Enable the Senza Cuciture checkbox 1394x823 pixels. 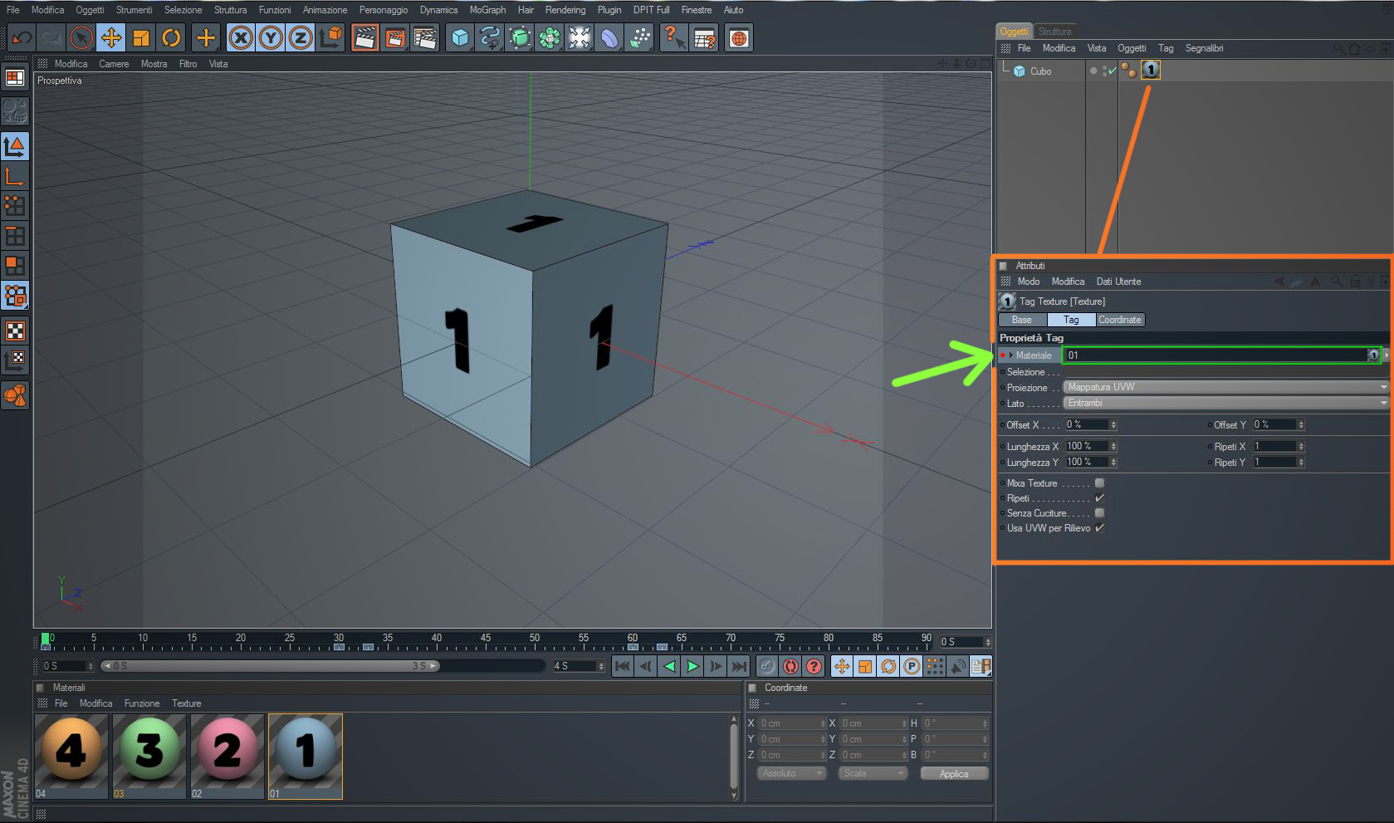click(x=1099, y=513)
